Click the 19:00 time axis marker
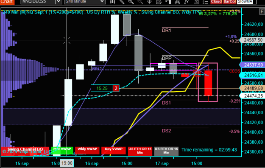 [x=67, y=163]
